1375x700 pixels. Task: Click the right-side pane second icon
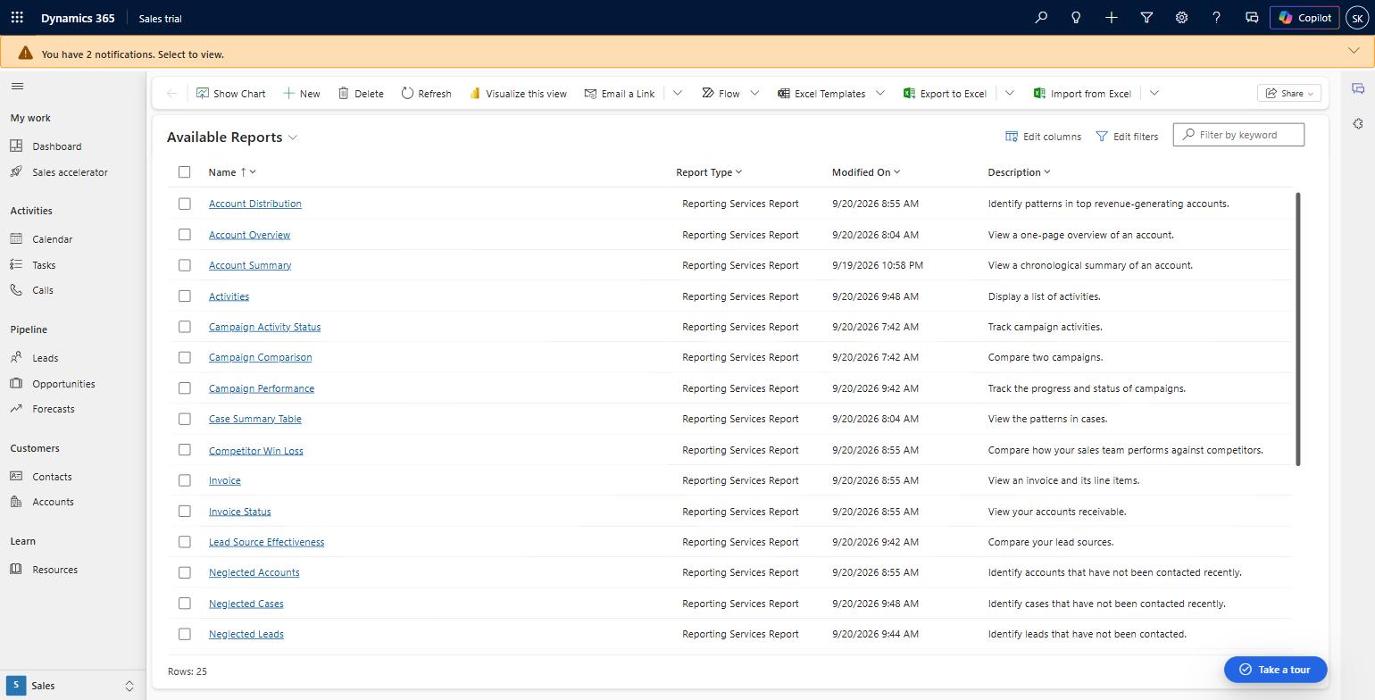[1358, 123]
